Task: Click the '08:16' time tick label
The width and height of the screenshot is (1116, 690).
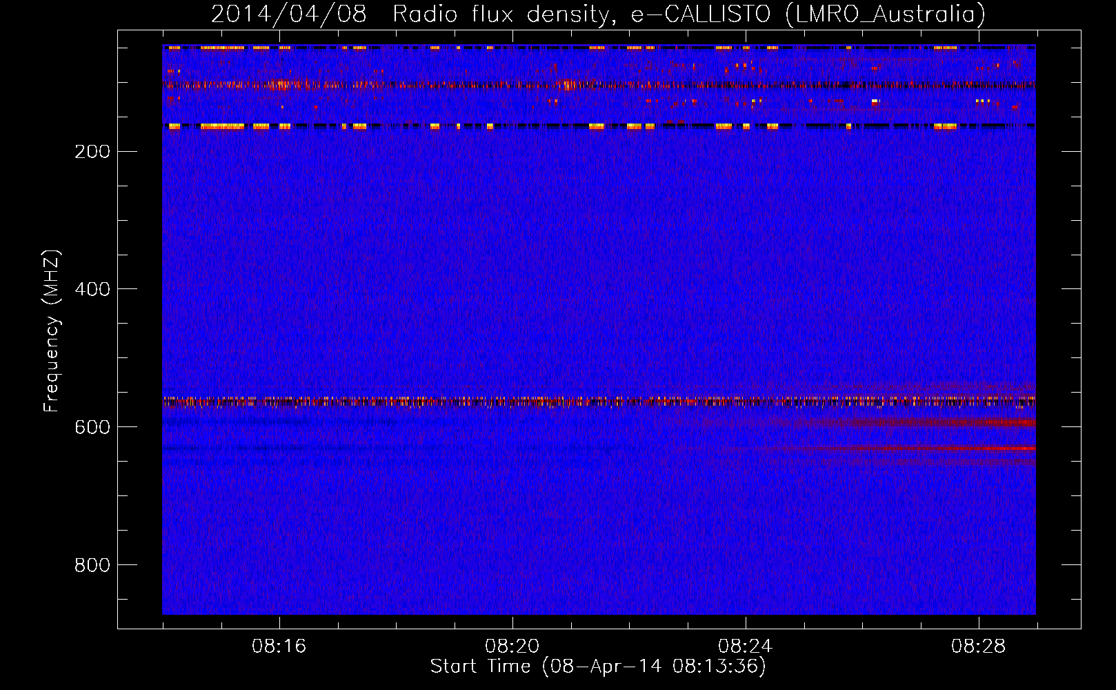Action: [279, 647]
